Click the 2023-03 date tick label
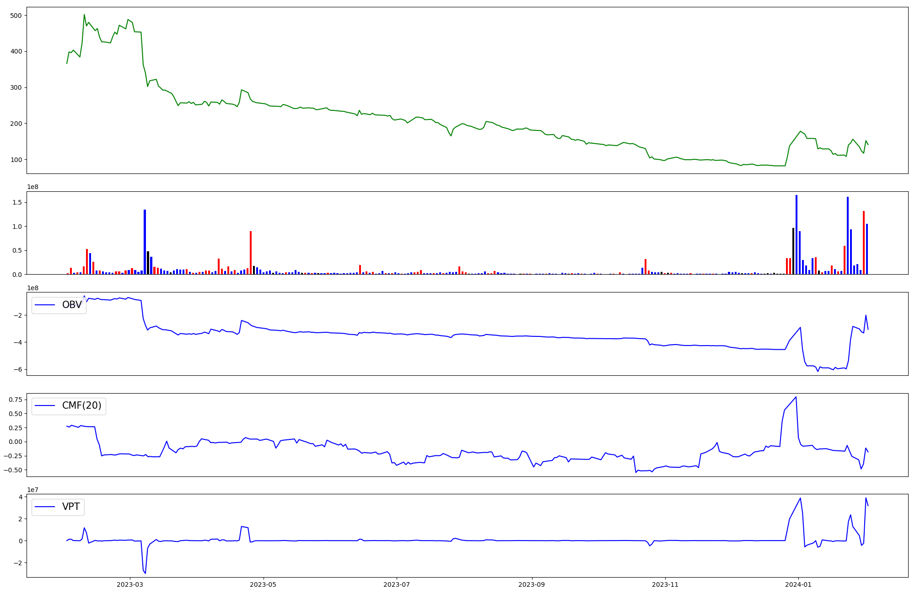The width and height of the screenshot is (915, 595). click(x=130, y=584)
